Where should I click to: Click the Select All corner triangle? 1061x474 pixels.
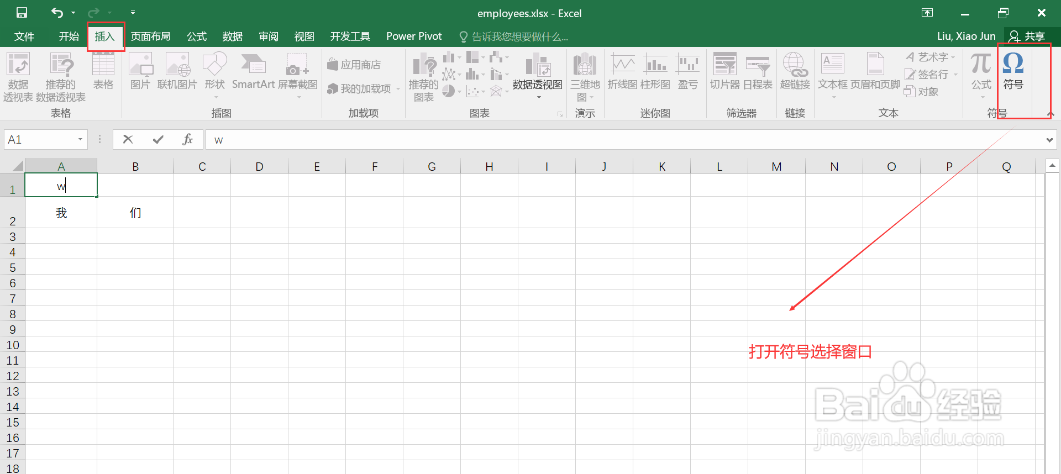pyautogui.click(x=18, y=166)
